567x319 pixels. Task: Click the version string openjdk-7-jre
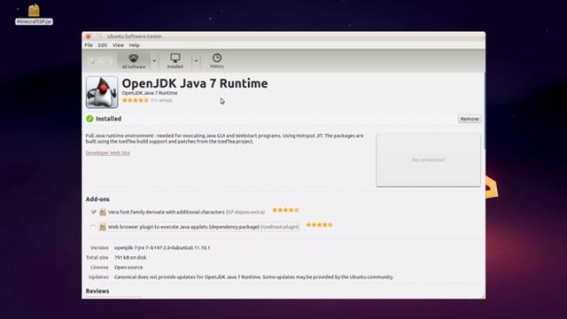pyautogui.click(x=162, y=248)
